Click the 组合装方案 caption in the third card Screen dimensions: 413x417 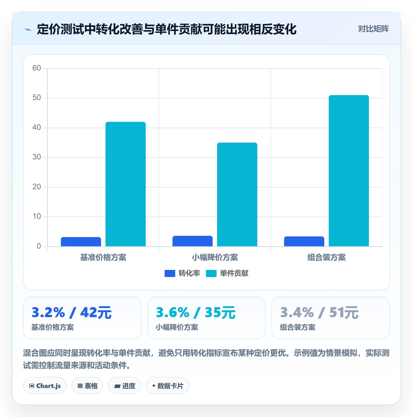coord(298,327)
